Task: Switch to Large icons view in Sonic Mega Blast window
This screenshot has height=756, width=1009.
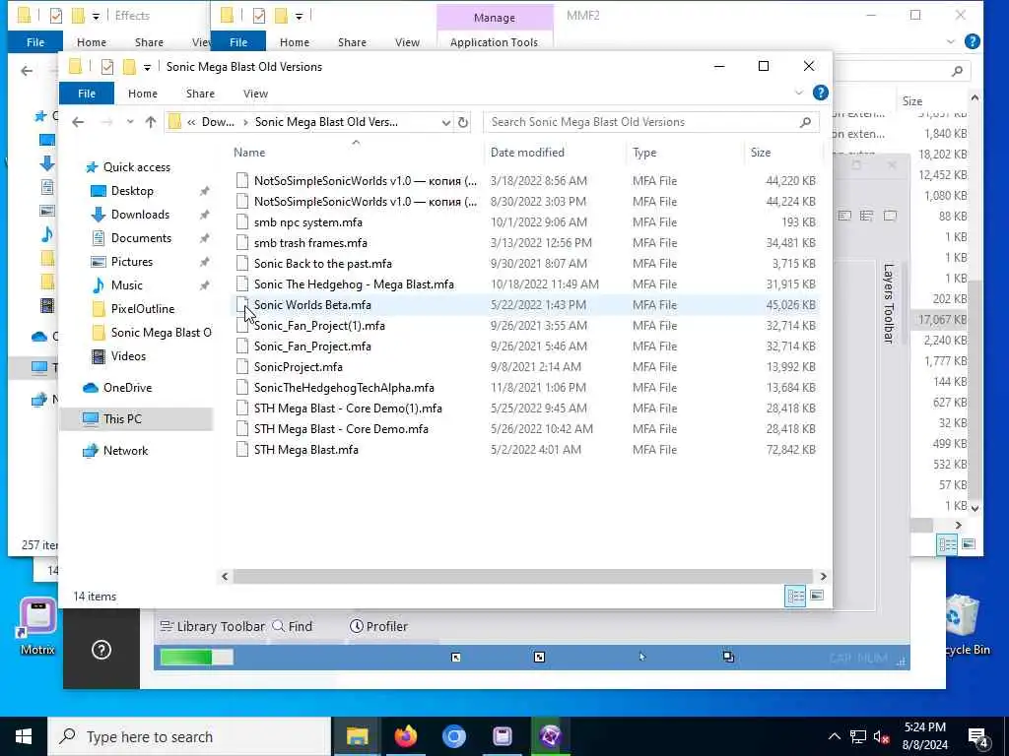Action: point(817,596)
